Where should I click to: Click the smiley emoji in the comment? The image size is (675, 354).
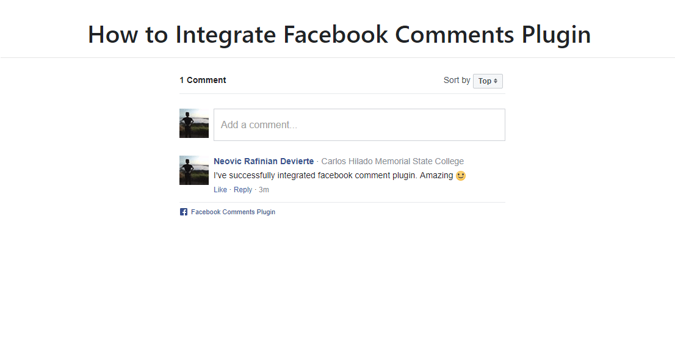[x=460, y=175]
